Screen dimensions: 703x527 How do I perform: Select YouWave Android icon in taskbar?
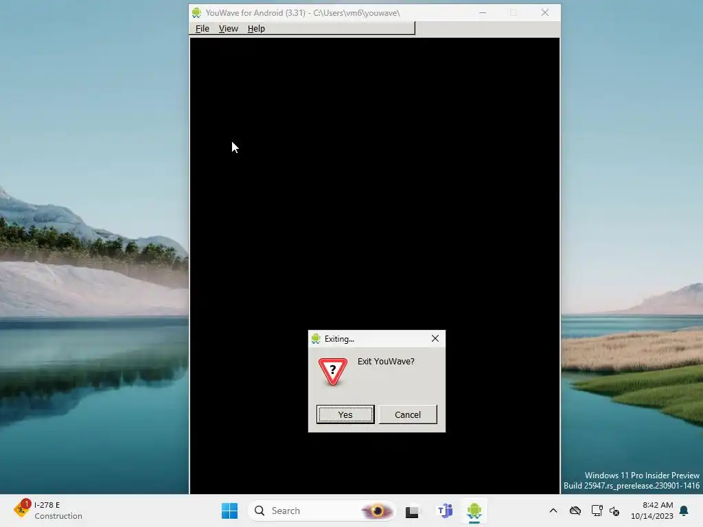(x=474, y=511)
